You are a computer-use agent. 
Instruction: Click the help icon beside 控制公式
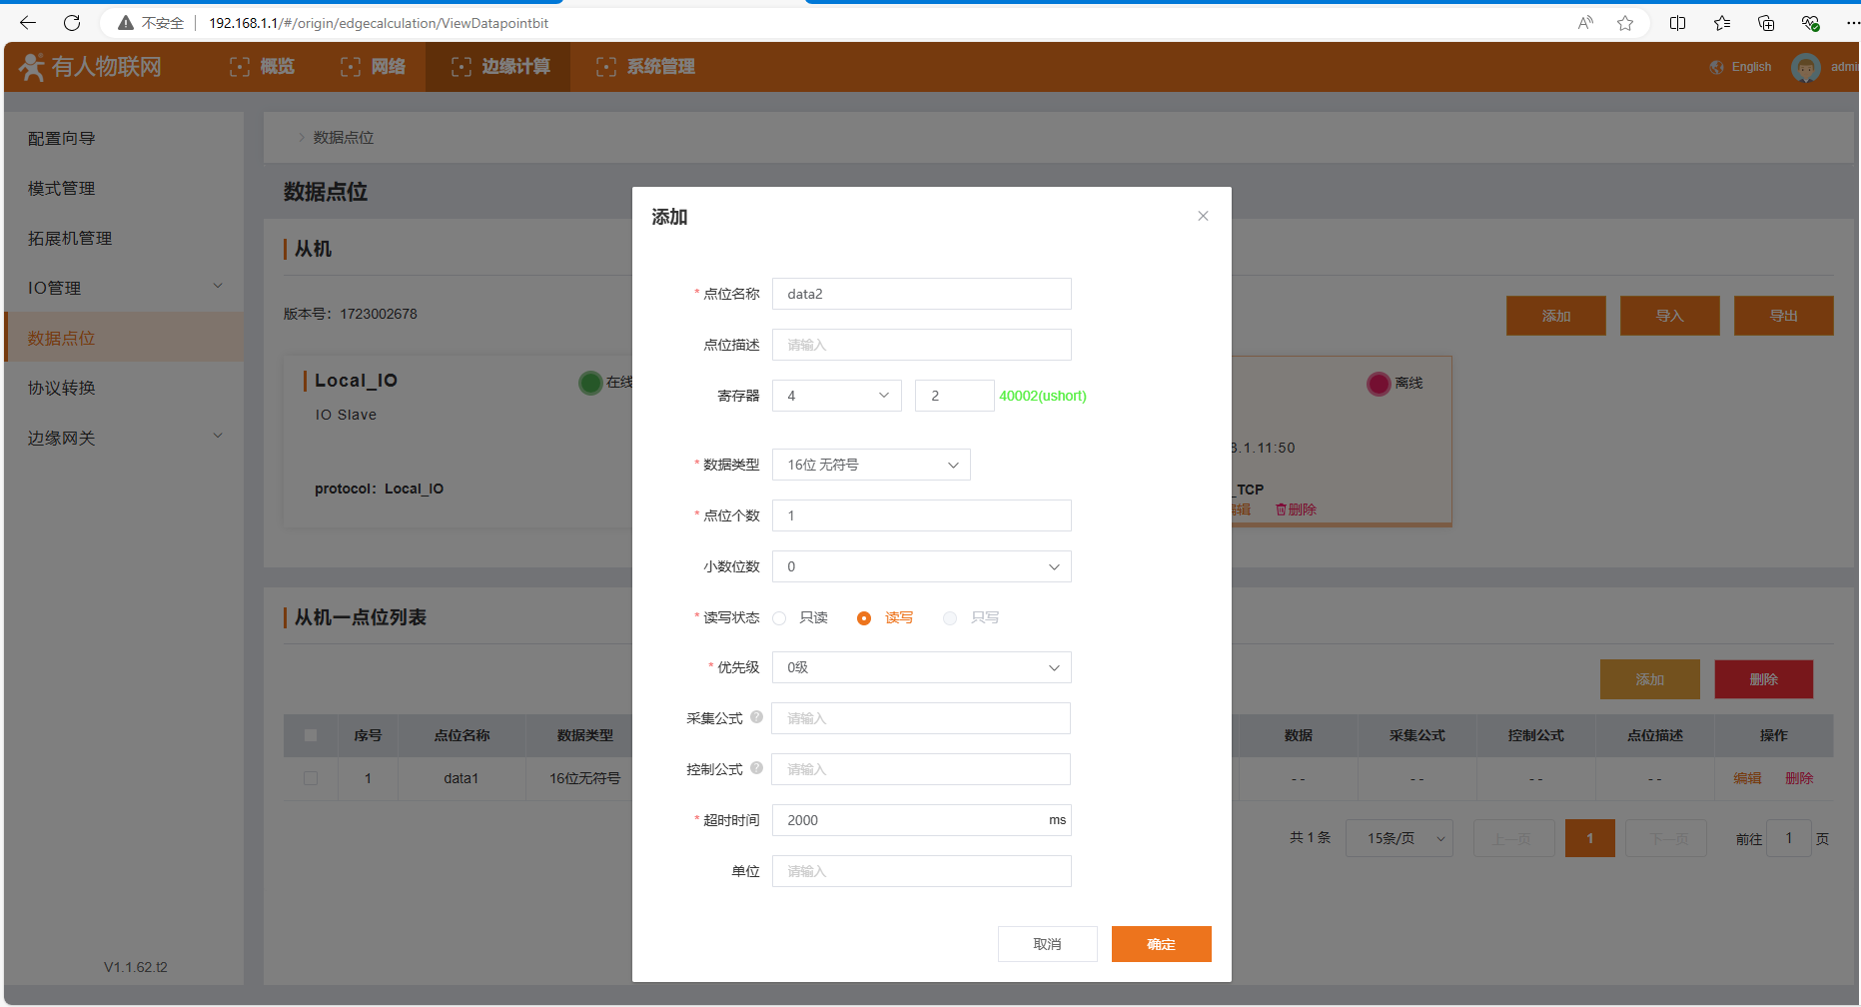click(x=756, y=768)
